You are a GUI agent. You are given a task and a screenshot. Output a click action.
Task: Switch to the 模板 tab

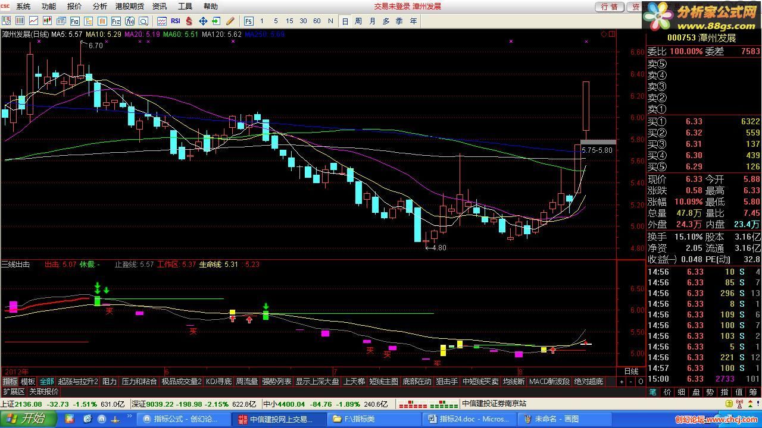28,382
